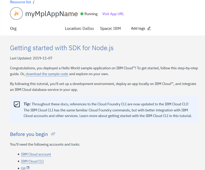Click the pencil edit icon next to Add tags

click(149, 28)
